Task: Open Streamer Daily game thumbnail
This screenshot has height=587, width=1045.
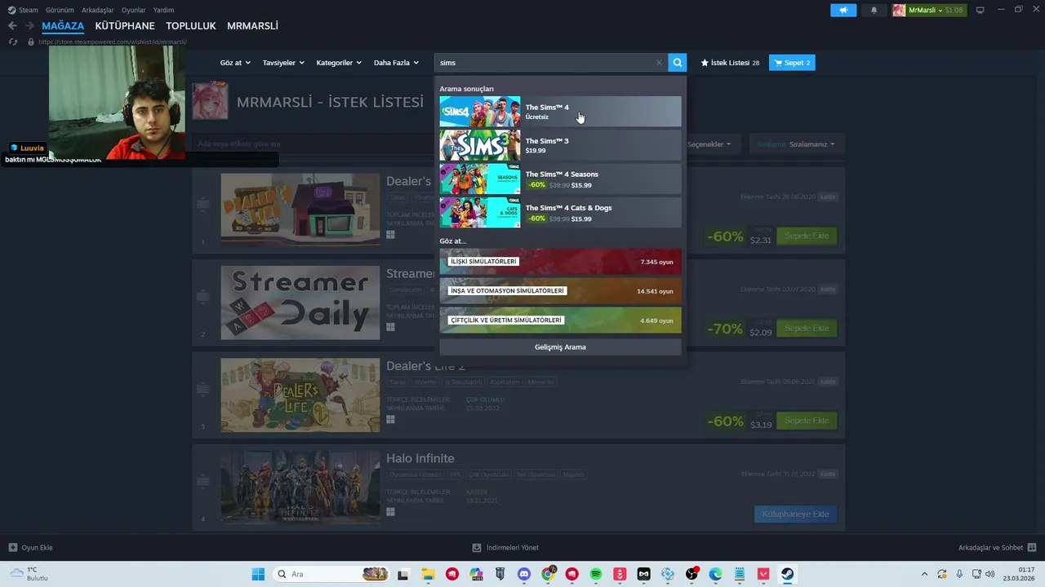Action: click(x=300, y=302)
